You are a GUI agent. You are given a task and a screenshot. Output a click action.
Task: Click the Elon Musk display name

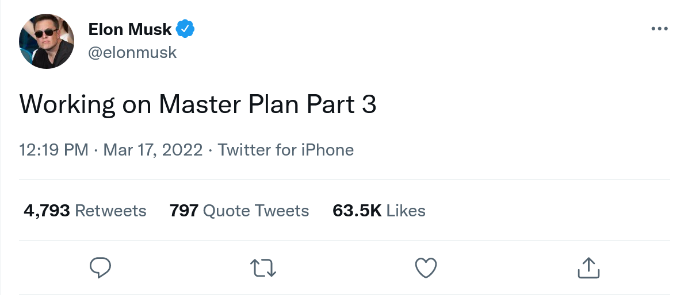point(130,29)
